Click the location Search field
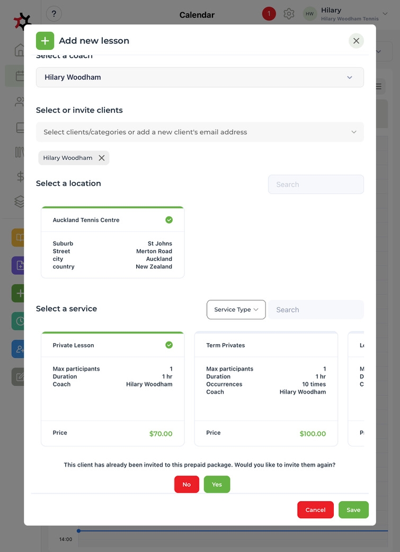This screenshot has height=552, width=400. (x=316, y=185)
